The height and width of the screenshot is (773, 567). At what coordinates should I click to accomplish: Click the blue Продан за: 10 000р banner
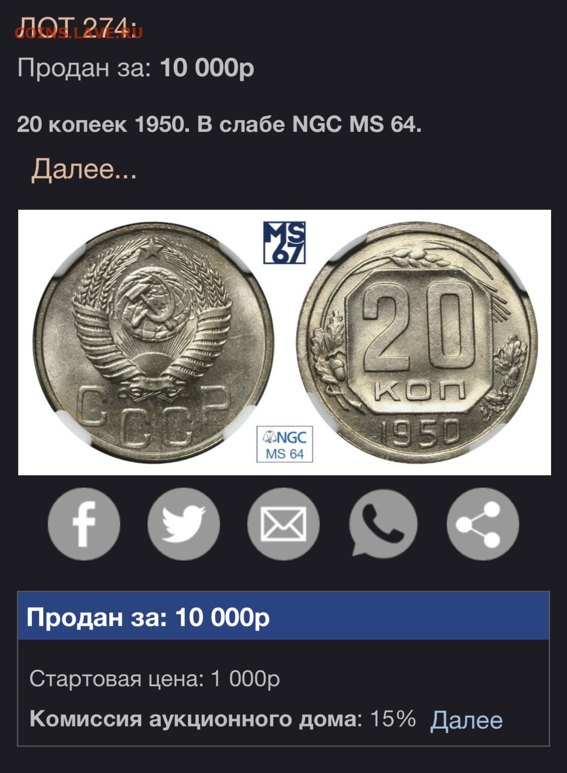283,616
